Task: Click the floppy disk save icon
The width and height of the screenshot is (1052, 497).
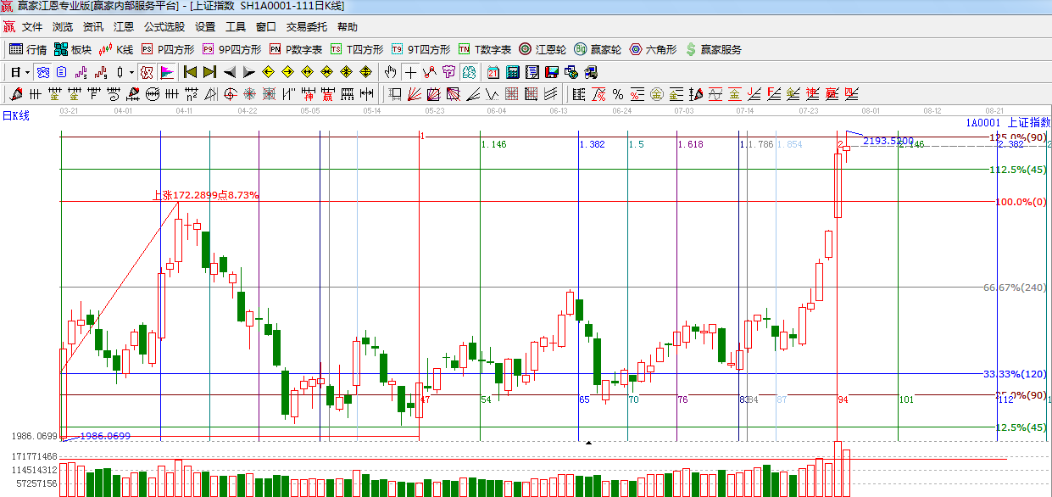Action: (x=551, y=72)
